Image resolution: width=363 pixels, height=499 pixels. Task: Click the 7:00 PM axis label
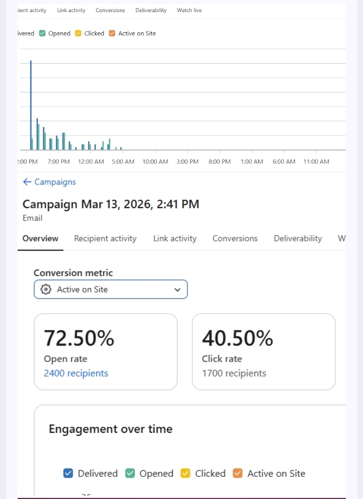coord(59,161)
